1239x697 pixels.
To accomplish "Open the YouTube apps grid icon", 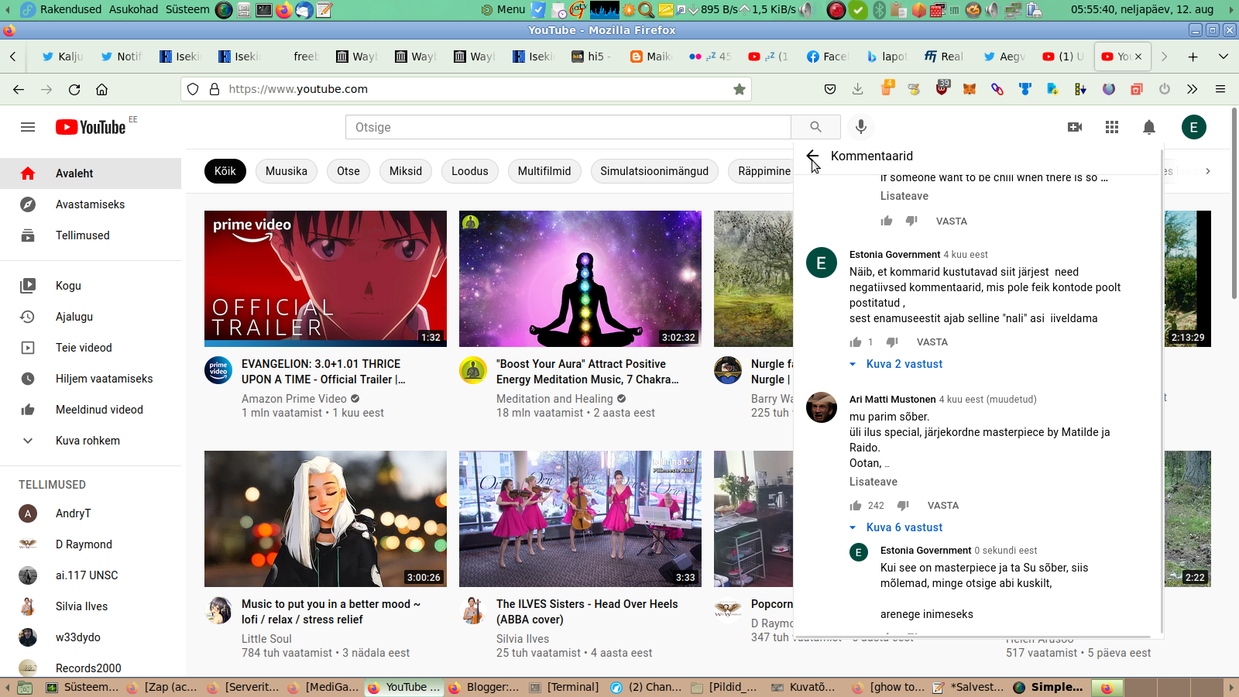I will (1112, 127).
